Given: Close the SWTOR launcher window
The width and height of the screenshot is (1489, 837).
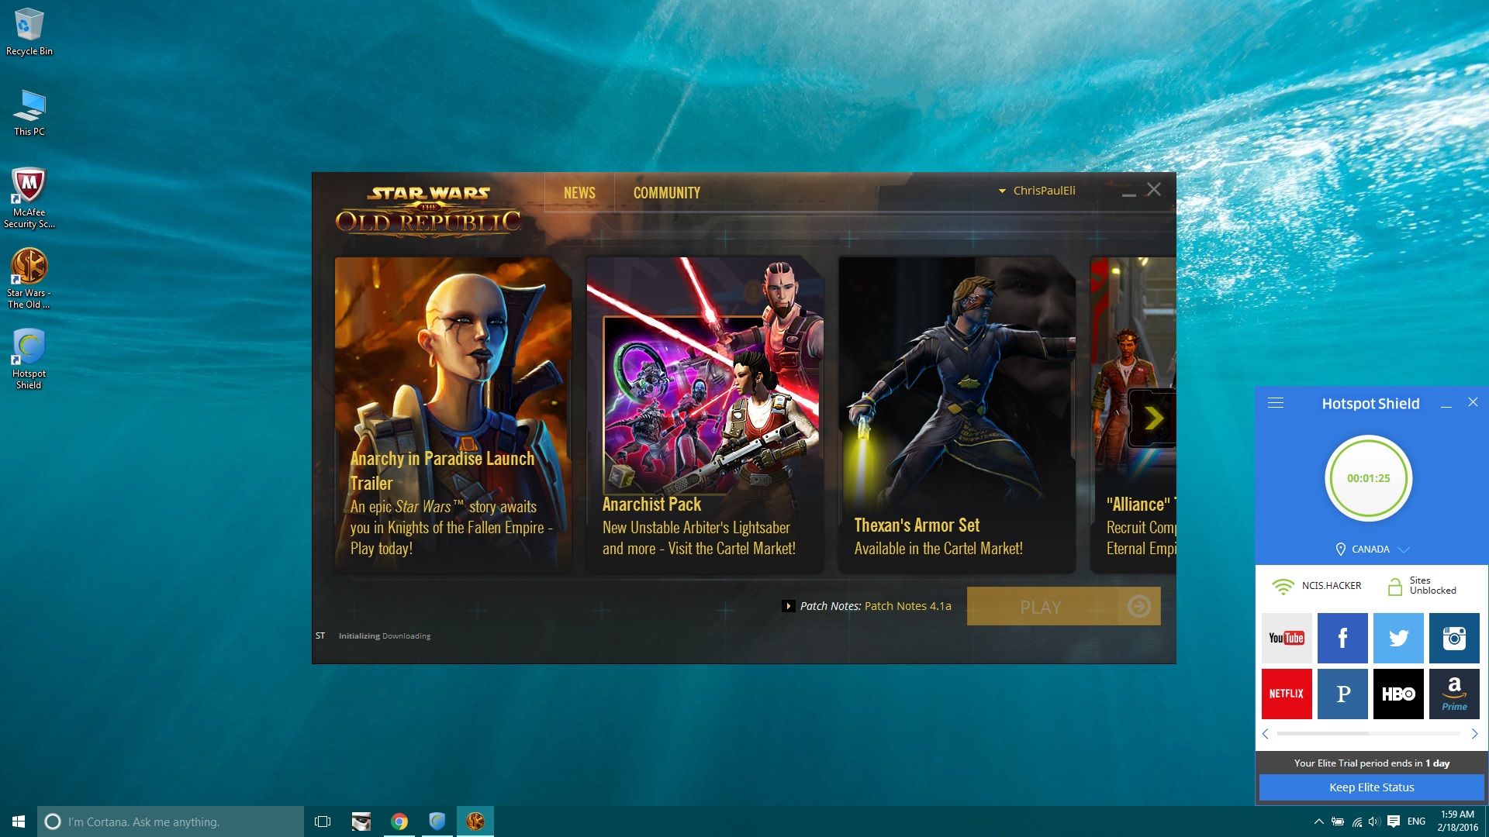Looking at the screenshot, I should point(1154,190).
